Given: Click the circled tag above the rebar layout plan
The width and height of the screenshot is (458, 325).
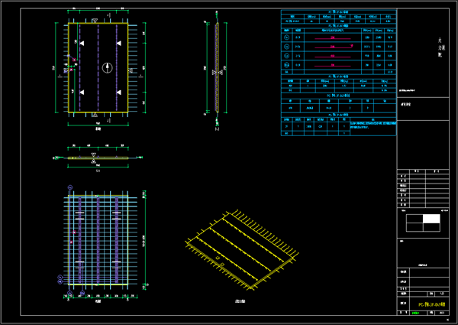Looking at the screenshot, I should tap(69, 187).
